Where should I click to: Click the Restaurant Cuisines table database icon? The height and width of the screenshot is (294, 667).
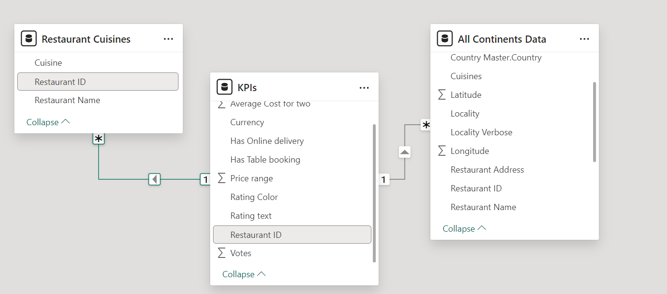click(x=29, y=39)
